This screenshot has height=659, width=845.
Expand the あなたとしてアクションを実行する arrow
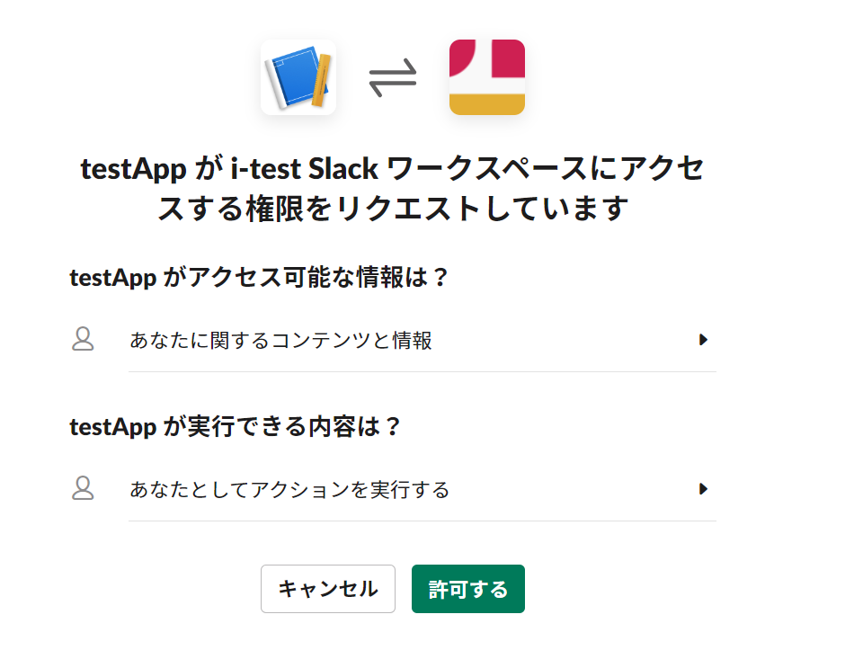point(703,489)
